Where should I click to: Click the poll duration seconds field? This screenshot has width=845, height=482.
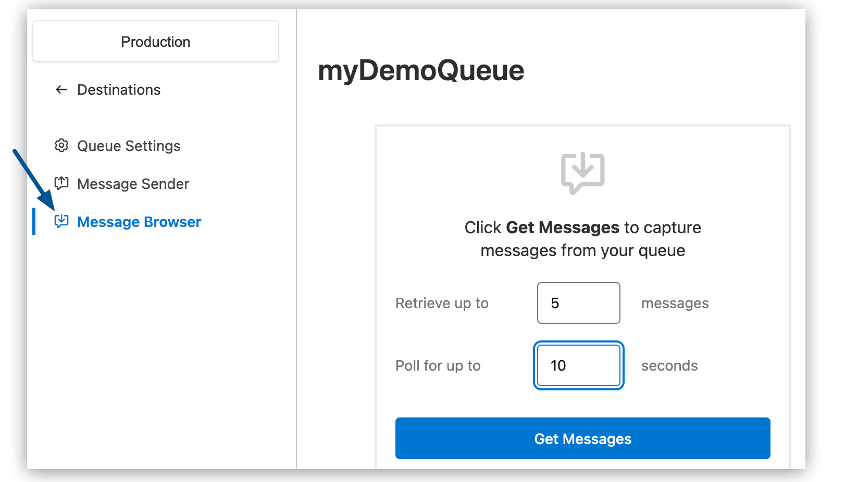[x=578, y=365]
